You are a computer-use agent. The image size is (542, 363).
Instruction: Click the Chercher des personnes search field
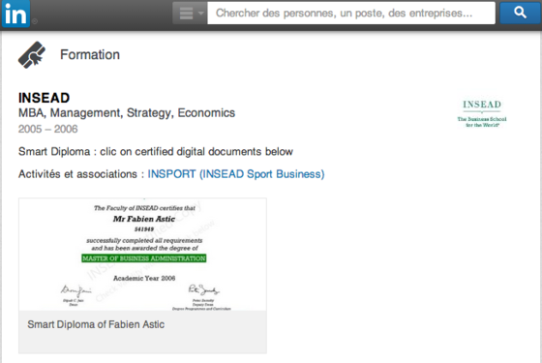click(350, 14)
